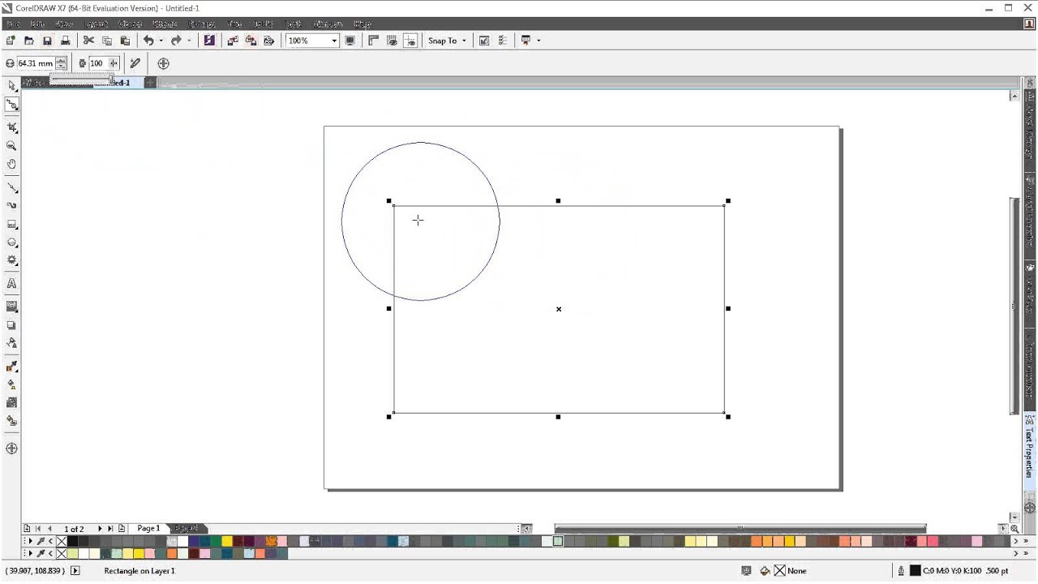The image size is (1038, 584).
Task: Select the Crop tool
Action: (x=11, y=127)
